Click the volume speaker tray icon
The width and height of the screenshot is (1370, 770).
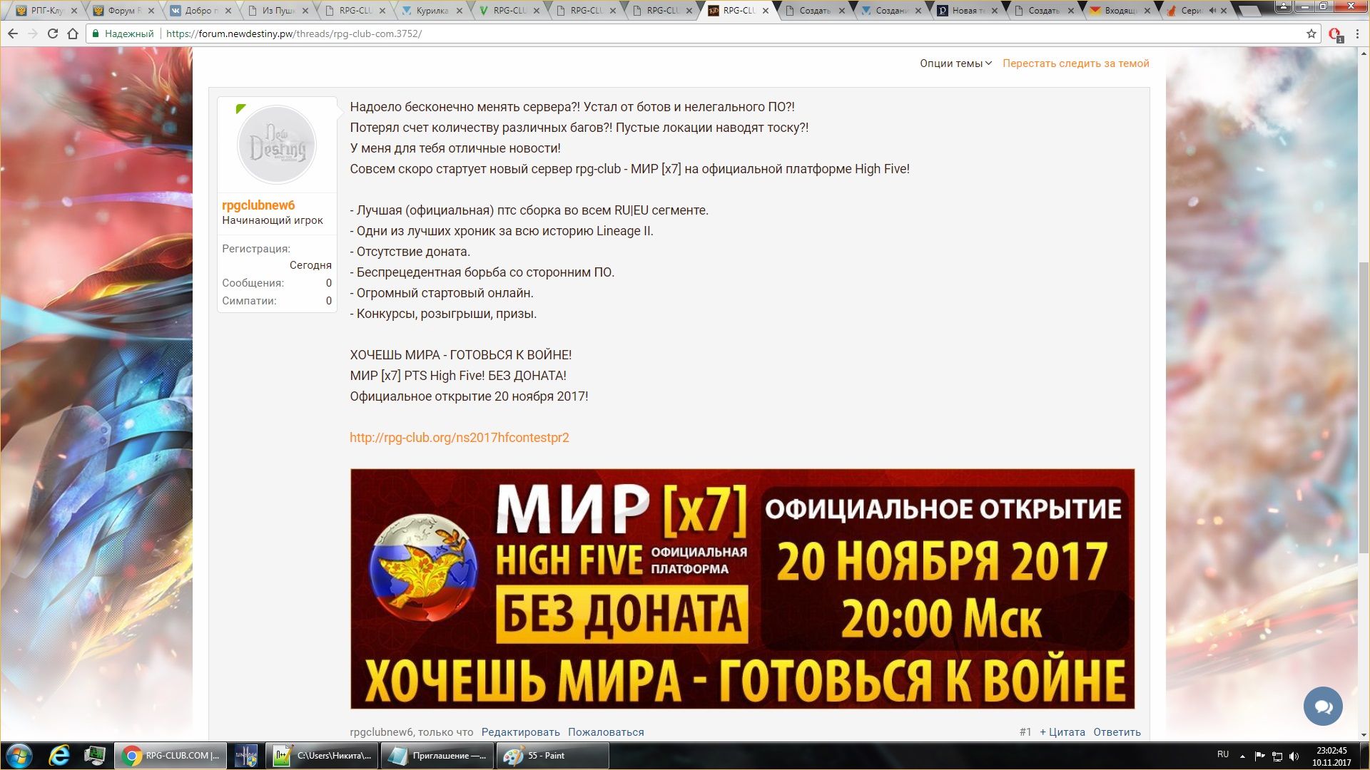1294,756
